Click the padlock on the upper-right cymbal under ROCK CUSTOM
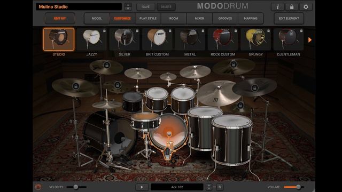Screen dimensions: 342x192 pyautogui.click(x=234, y=65)
